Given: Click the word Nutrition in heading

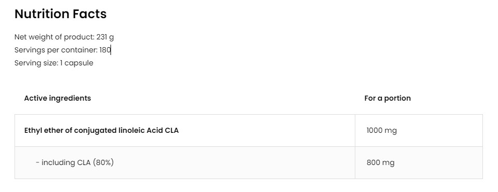Looking at the screenshot, I should (x=42, y=14).
